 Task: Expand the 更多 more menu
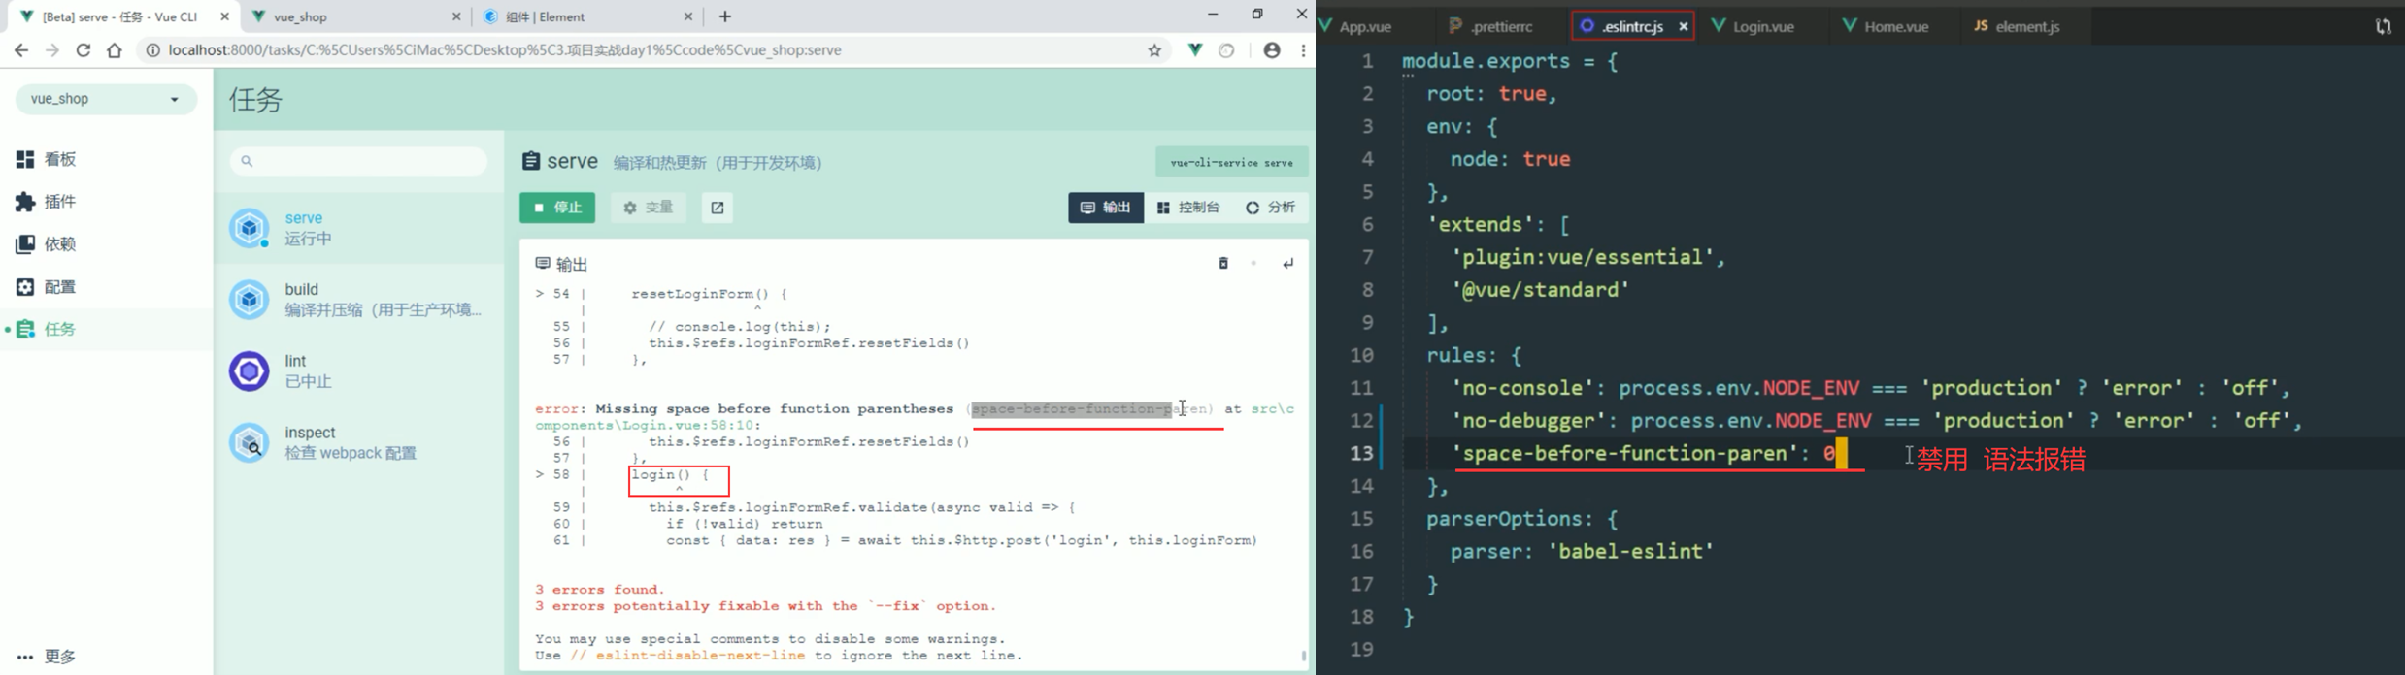(x=47, y=657)
